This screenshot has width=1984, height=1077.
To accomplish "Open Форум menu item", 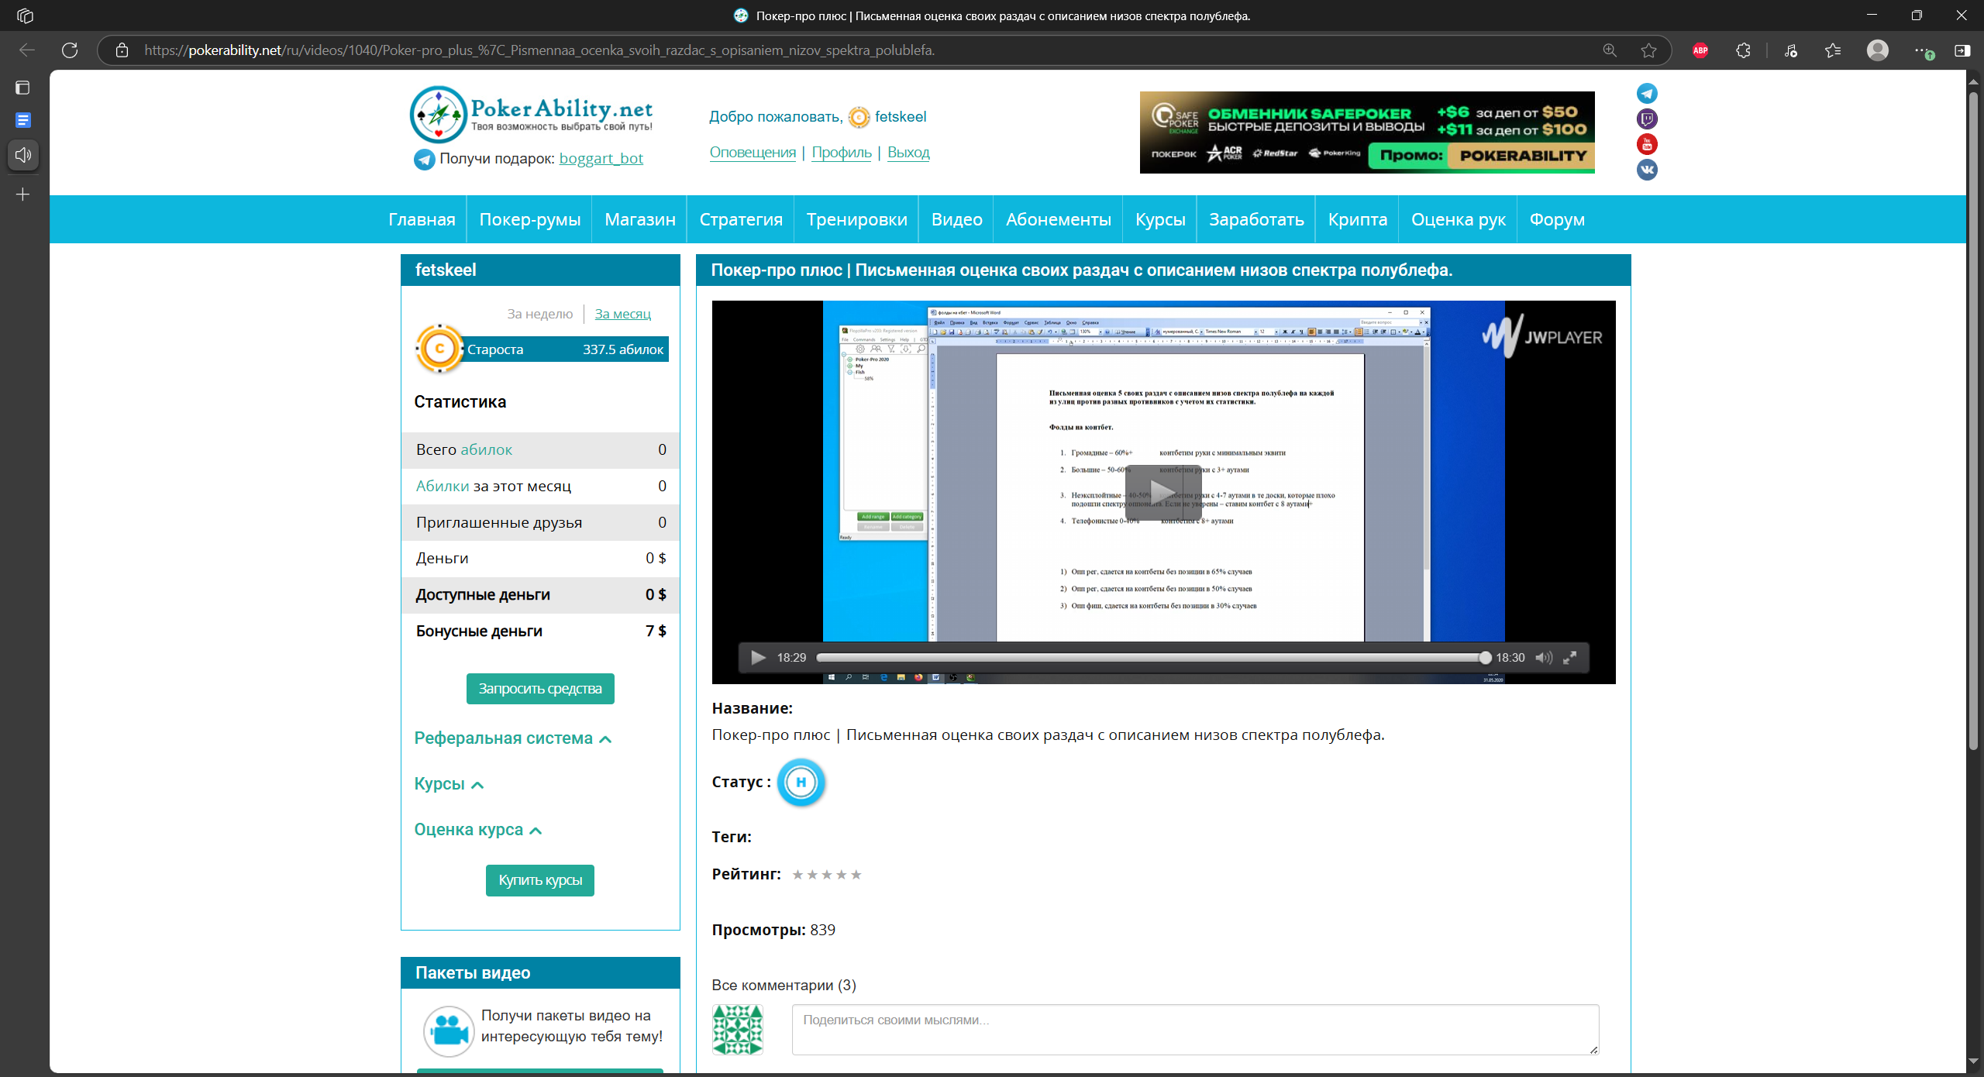I will click(x=1557, y=219).
